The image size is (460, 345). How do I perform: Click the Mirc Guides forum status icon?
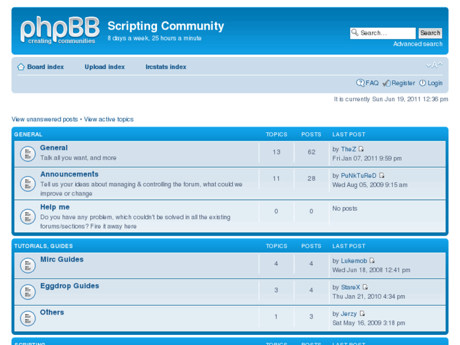[x=28, y=265]
